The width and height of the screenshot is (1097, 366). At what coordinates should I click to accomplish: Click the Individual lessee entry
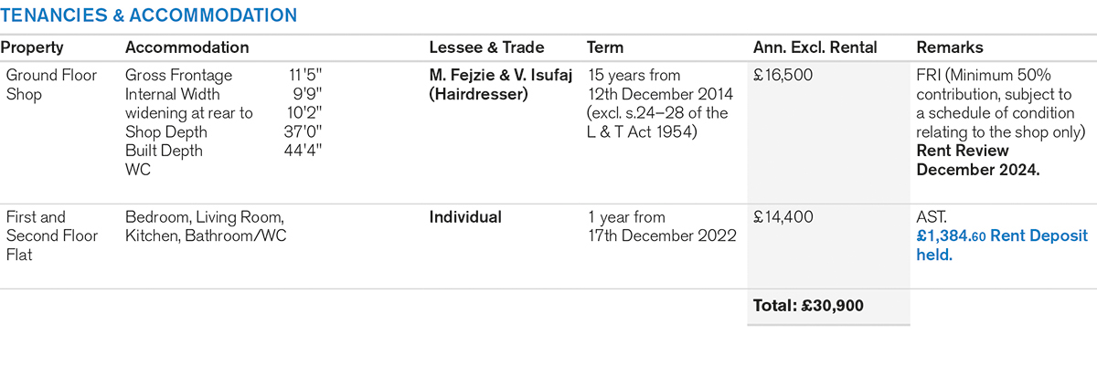465,217
